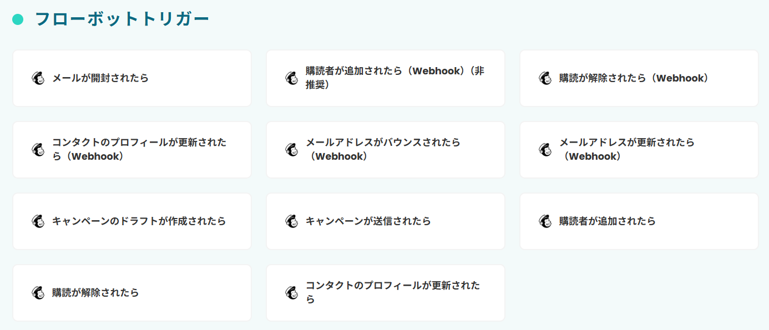
Task: Choose コンタクトのプロフィールが更新されたら（Webhook） card
Action: 132,150
